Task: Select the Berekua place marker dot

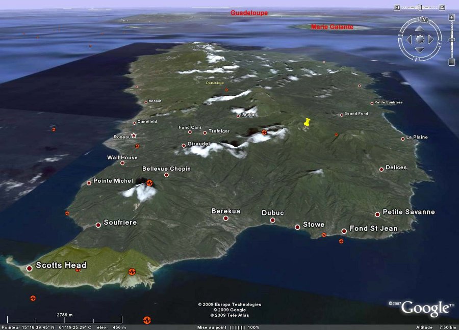Action: click(x=226, y=218)
